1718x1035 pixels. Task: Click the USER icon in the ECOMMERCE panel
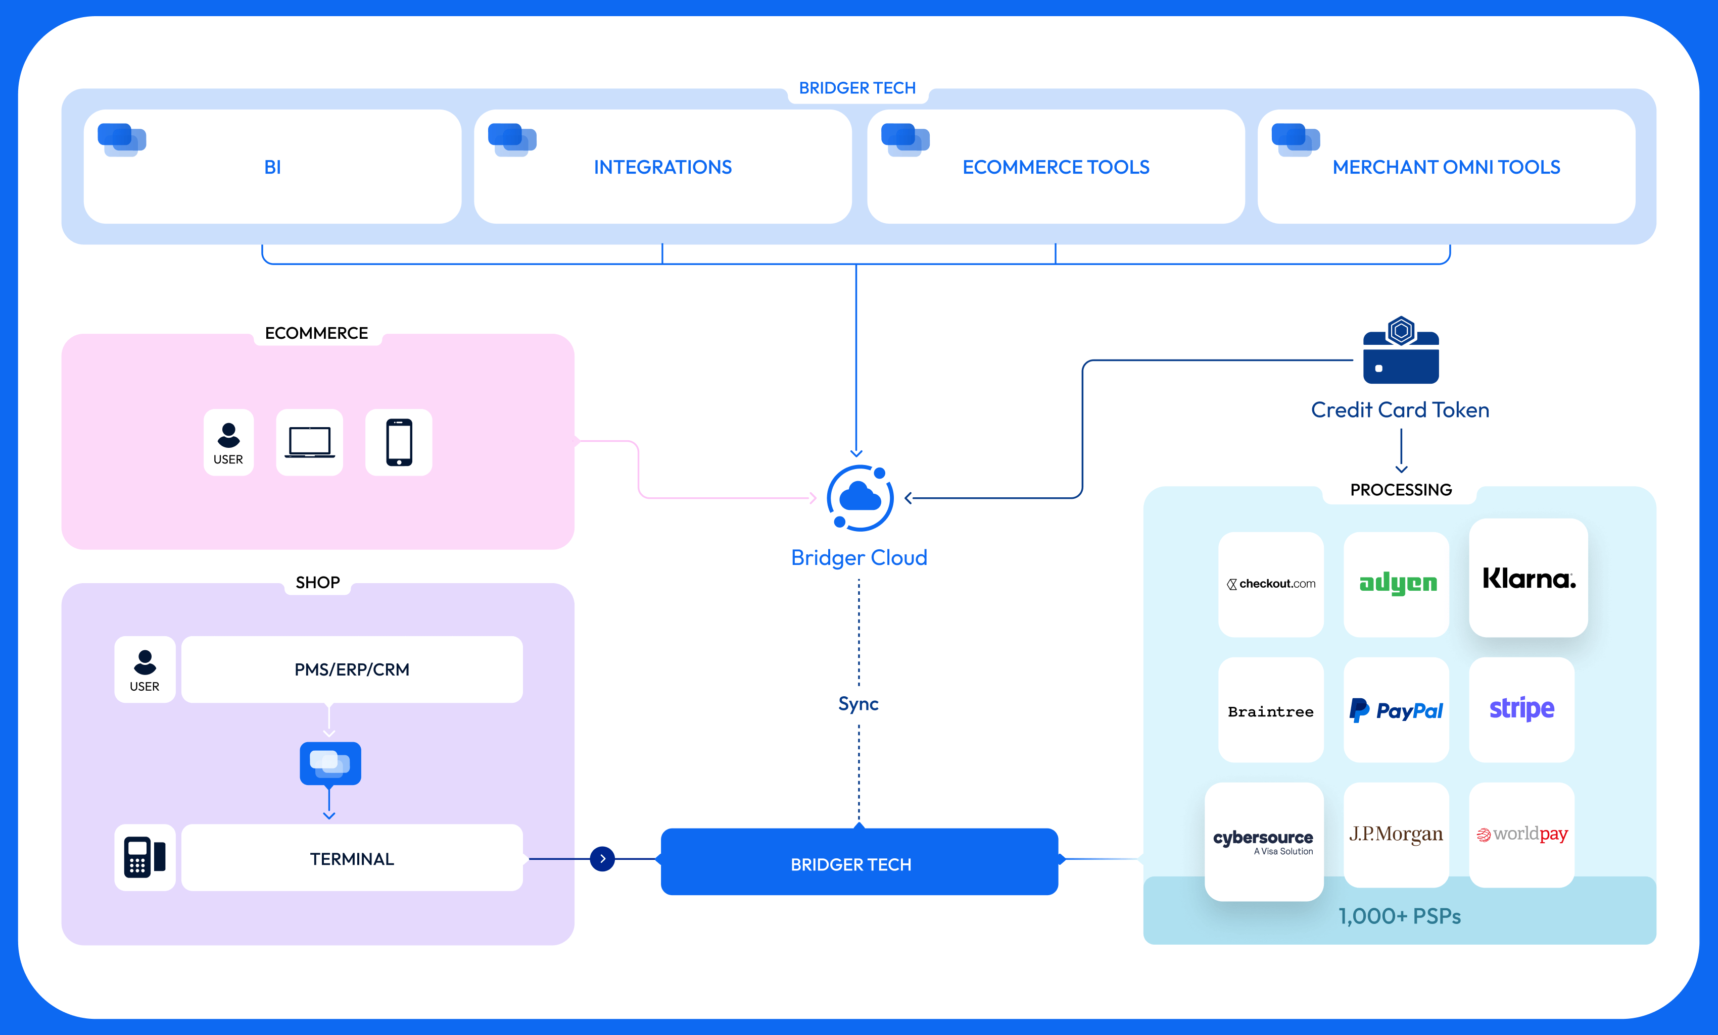[x=229, y=442]
